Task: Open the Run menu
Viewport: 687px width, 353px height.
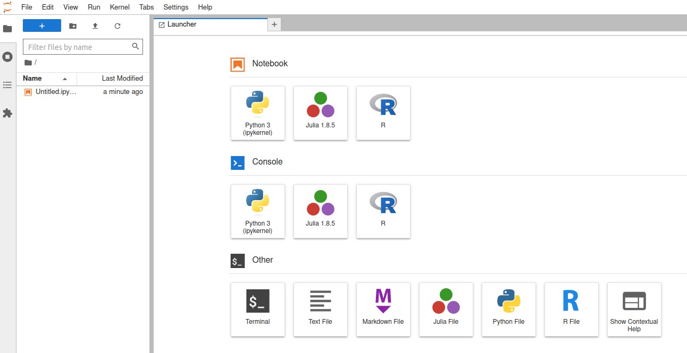Action: pyautogui.click(x=94, y=7)
